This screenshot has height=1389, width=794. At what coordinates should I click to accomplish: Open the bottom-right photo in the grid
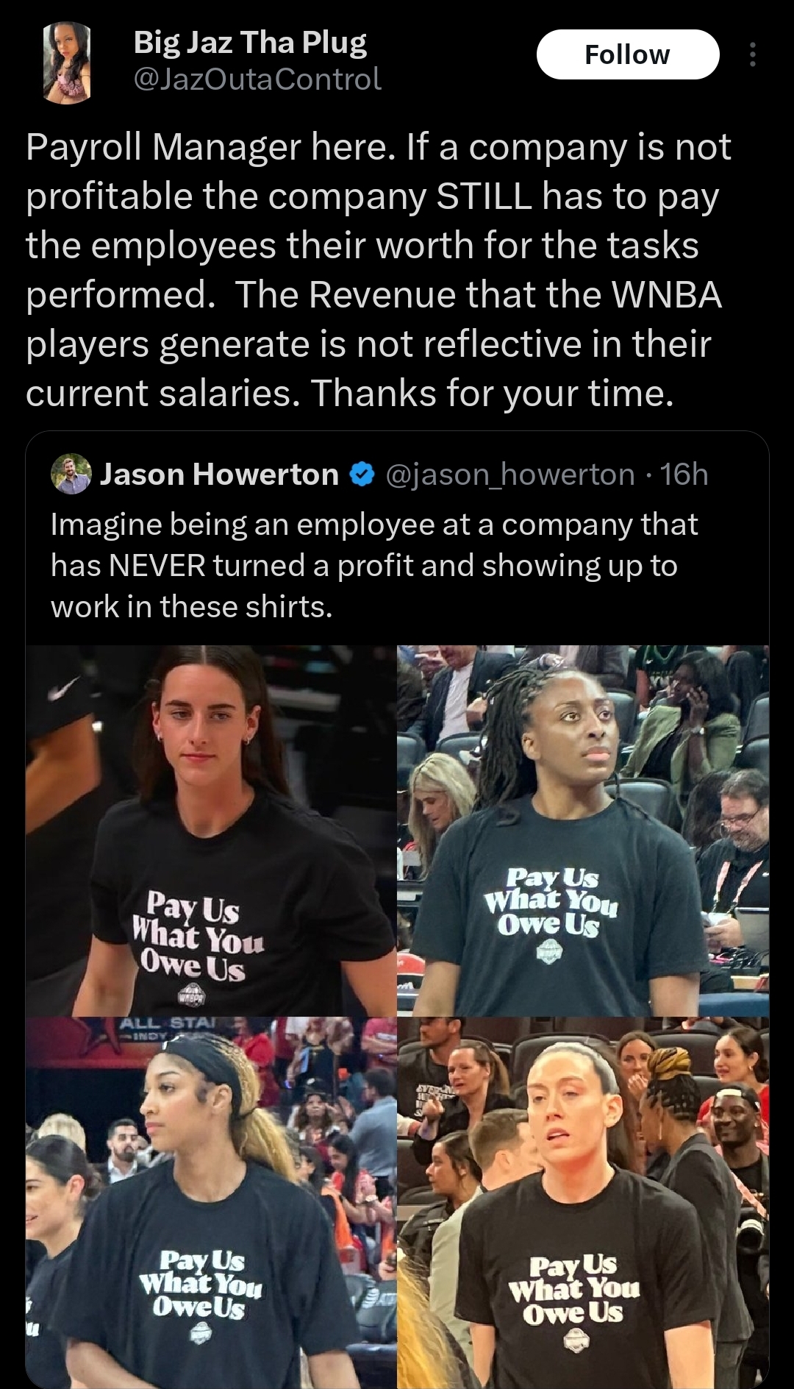point(583,1202)
